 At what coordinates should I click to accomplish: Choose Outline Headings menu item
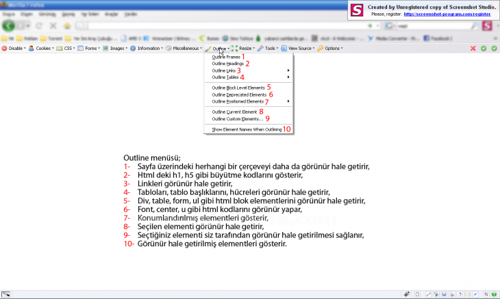pos(229,64)
